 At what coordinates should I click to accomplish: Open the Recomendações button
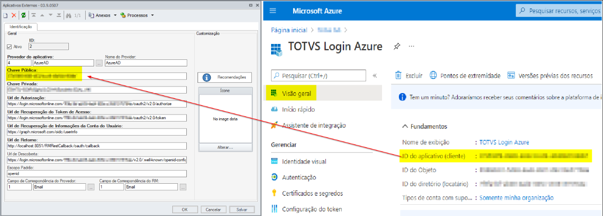[x=225, y=78]
